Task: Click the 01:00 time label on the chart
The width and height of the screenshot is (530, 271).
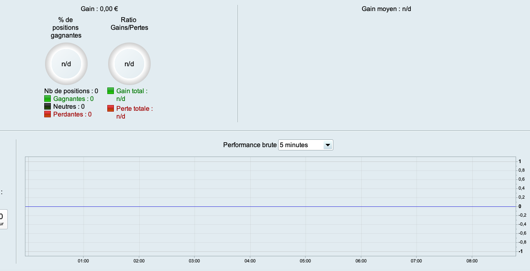Action: (84, 260)
